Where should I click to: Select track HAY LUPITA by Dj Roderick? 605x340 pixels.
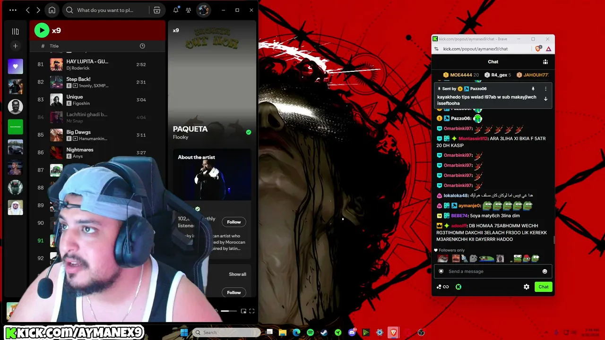97,64
